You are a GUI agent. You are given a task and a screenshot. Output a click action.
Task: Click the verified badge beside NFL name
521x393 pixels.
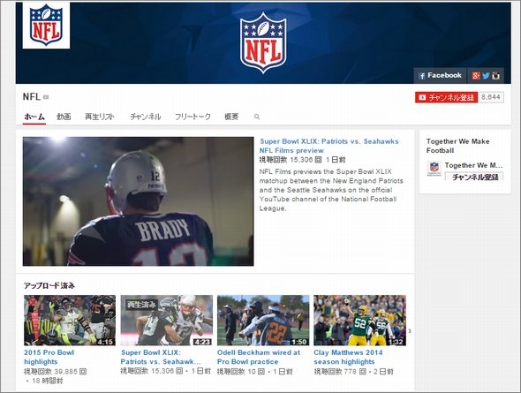[x=46, y=97]
